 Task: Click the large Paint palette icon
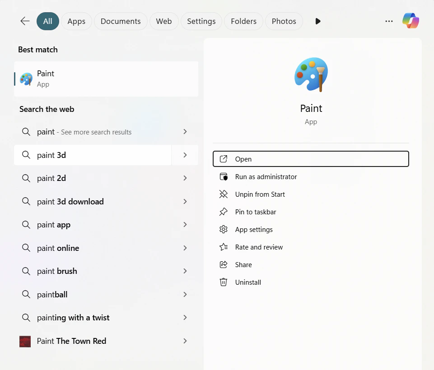tap(311, 74)
